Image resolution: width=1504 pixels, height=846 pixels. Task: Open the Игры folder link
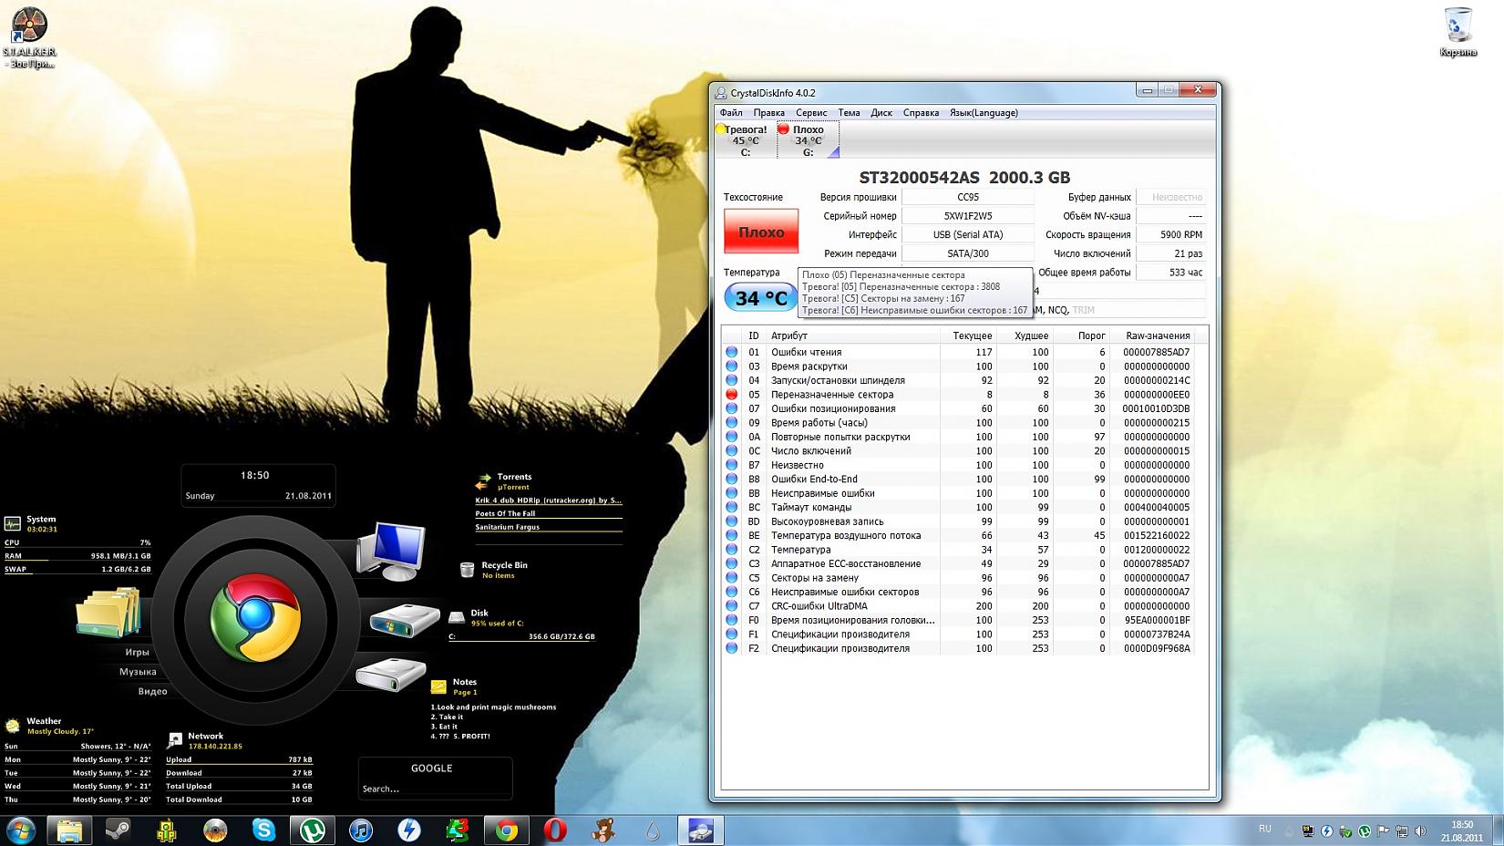[x=138, y=653]
